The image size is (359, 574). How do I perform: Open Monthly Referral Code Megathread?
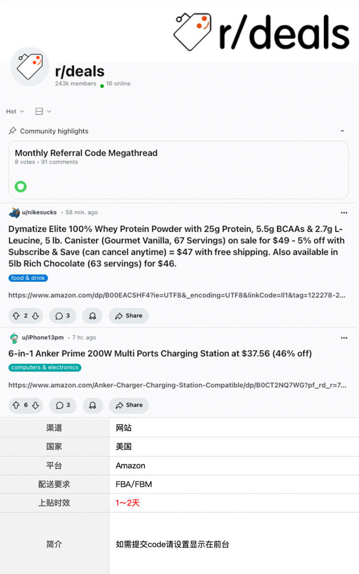click(86, 153)
